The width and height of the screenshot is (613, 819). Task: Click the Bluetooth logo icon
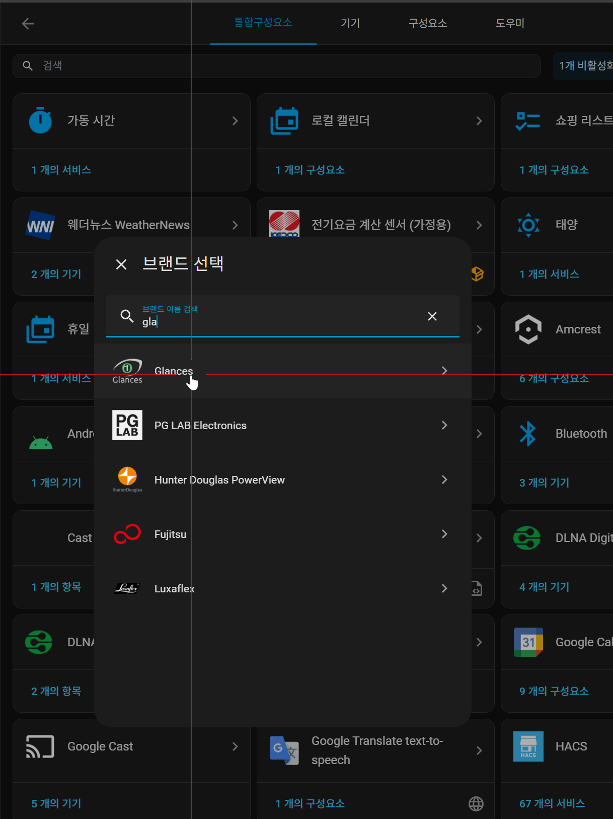528,434
